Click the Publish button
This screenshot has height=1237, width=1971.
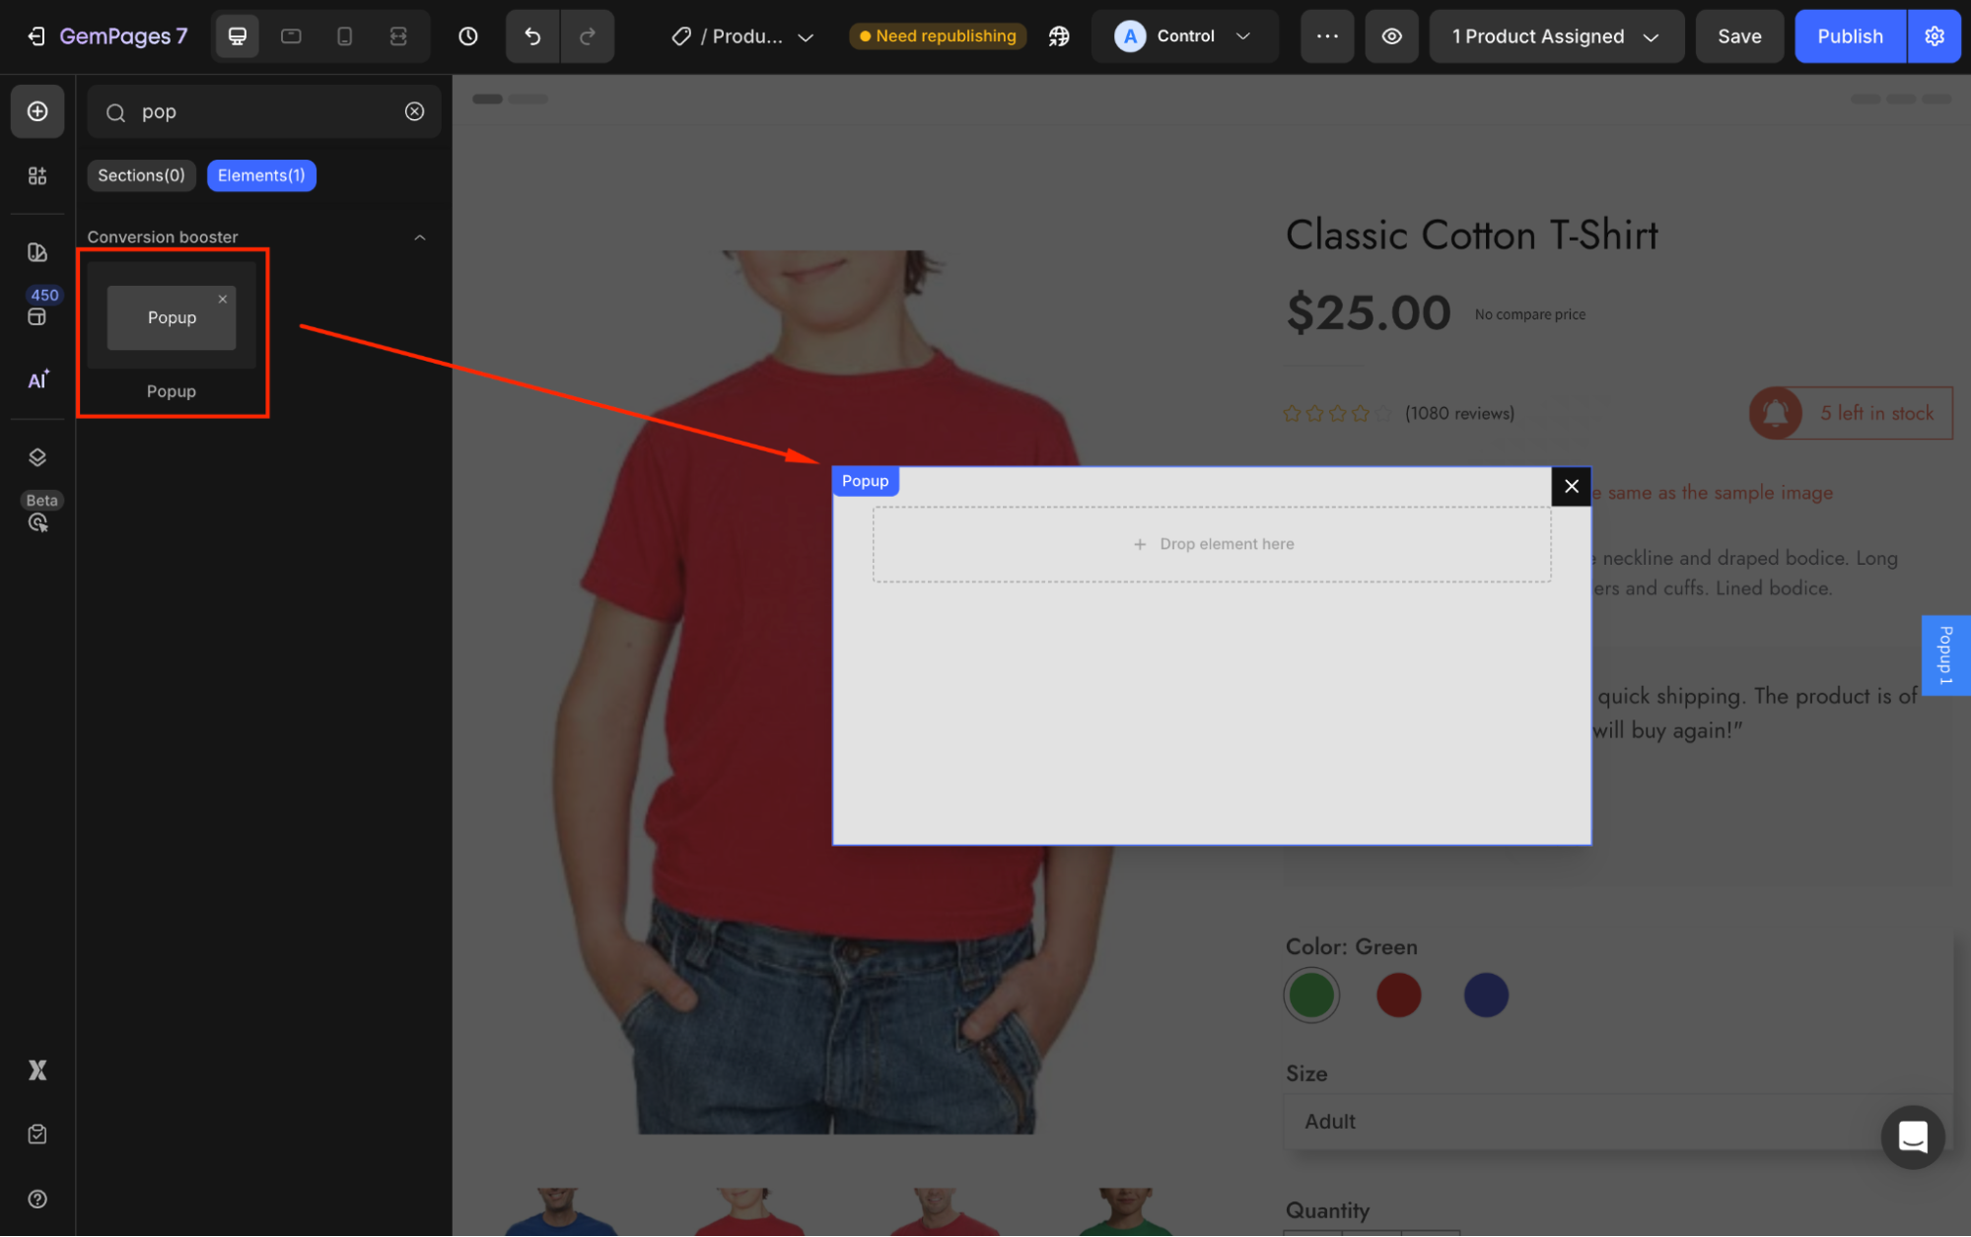[1850, 36]
